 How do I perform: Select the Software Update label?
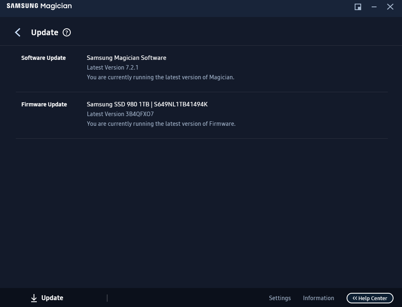[x=43, y=58]
